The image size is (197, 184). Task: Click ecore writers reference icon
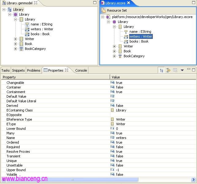[x=126, y=37]
